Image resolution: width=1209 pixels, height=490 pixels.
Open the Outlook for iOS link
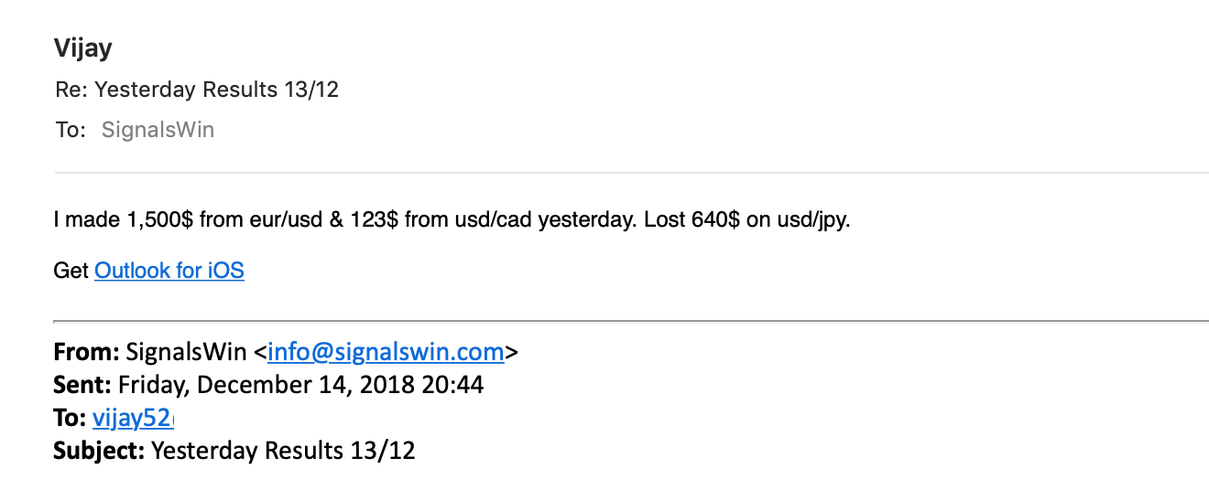pyautogui.click(x=169, y=271)
